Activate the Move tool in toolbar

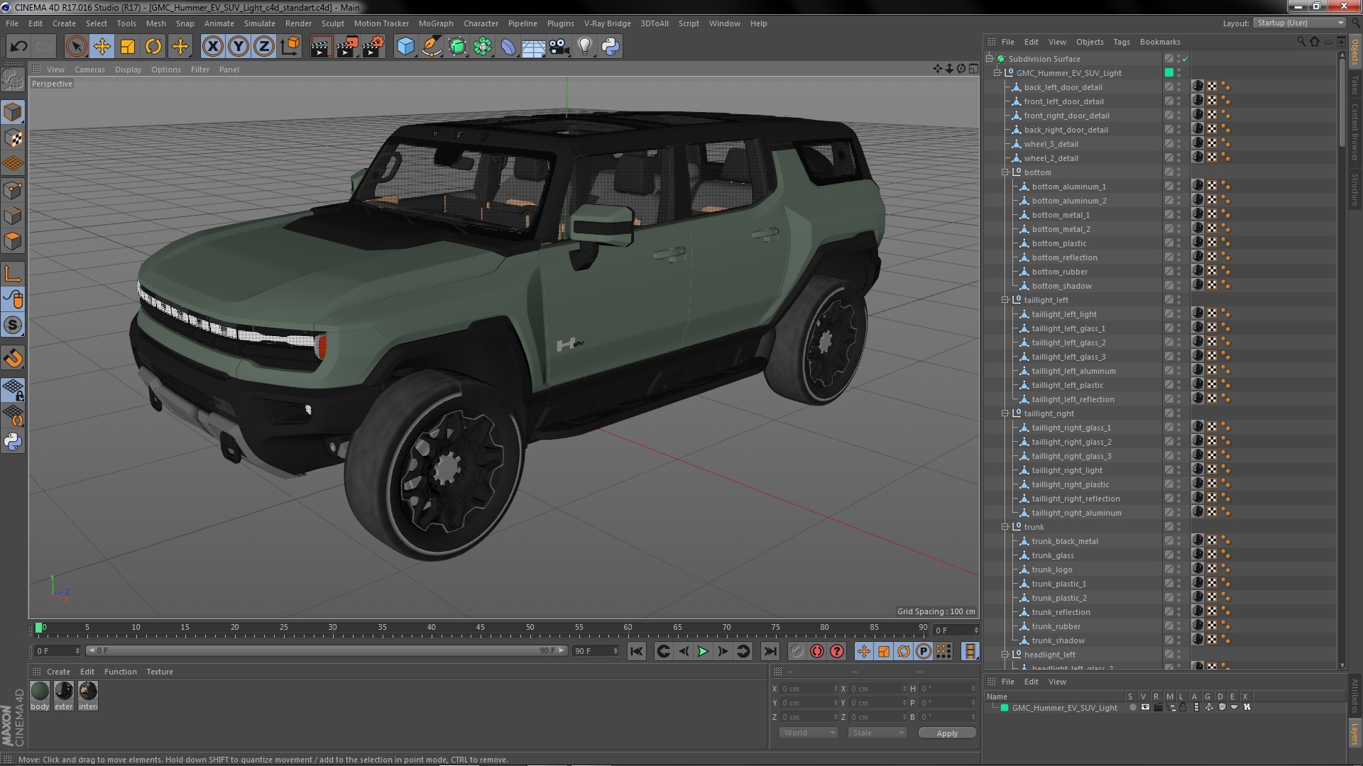coord(102,47)
